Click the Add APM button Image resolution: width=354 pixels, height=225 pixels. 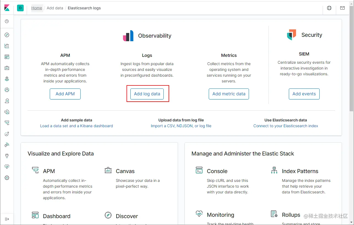65,94
